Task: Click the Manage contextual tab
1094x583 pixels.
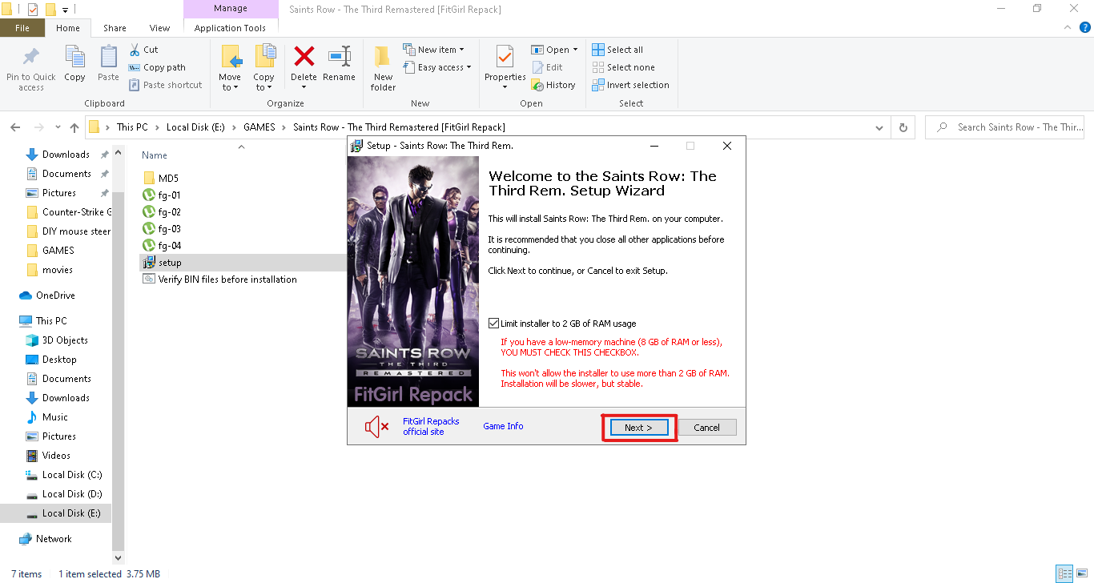Action: point(230,9)
